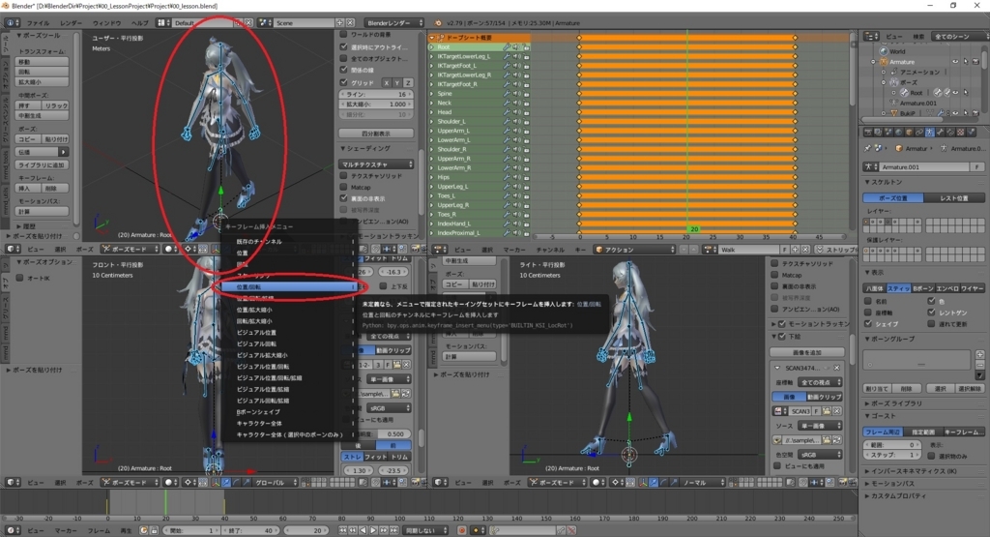The width and height of the screenshot is (990, 537).
Task: Click the red auto-keying record button
Action: [x=461, y=530]
